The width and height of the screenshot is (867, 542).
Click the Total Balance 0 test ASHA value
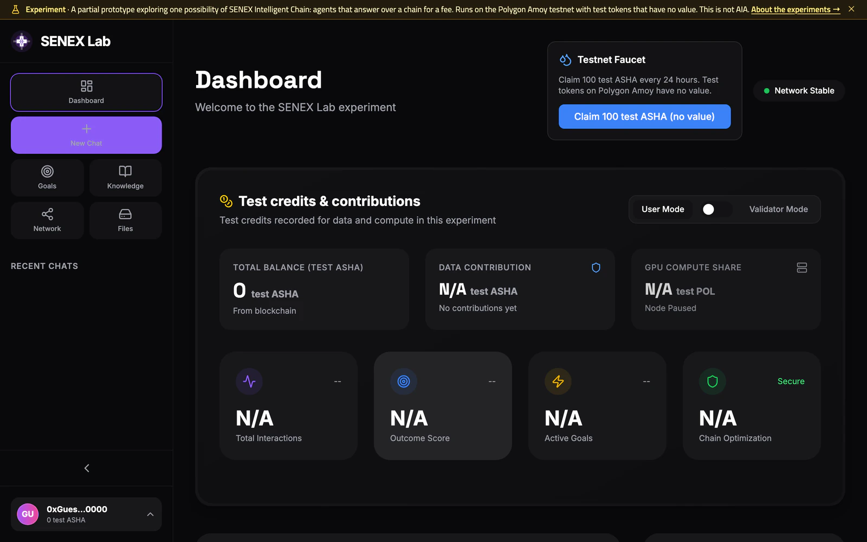pyautogui.click(x=266, y=291)
